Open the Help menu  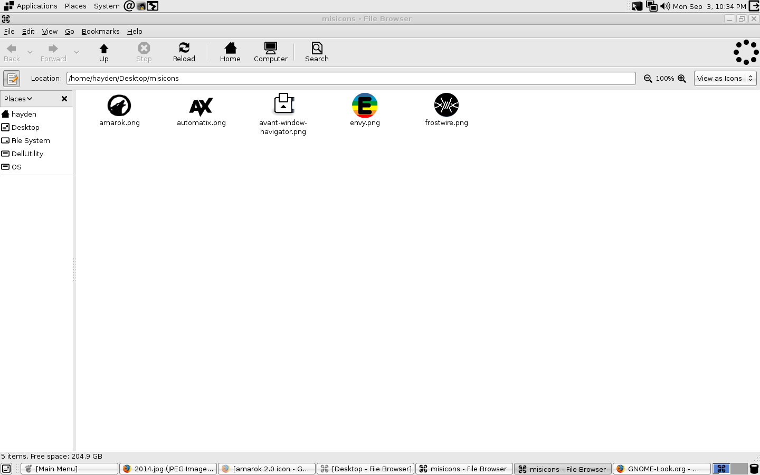click(x=135, y=31)
